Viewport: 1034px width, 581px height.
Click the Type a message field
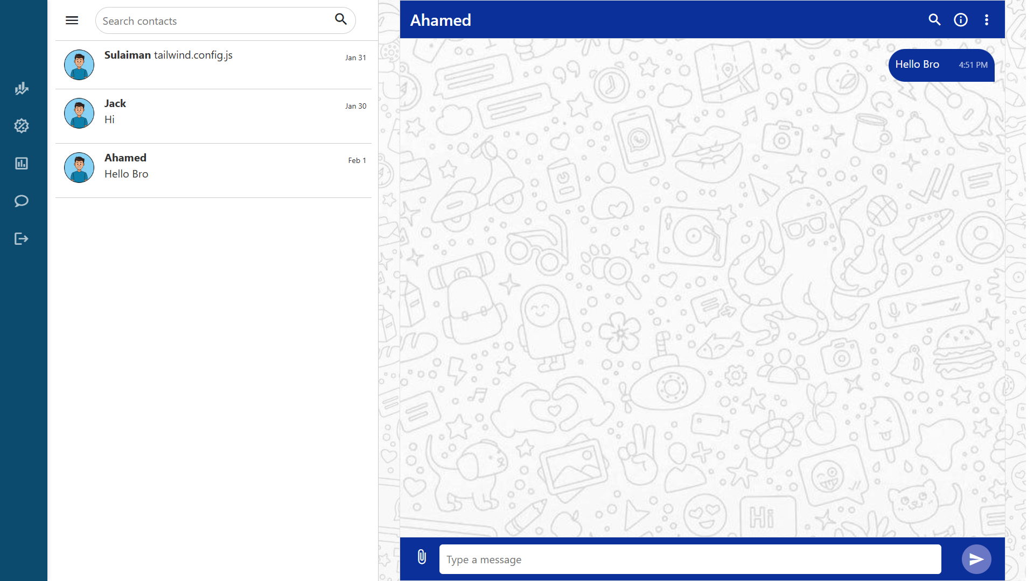(689, 559)
